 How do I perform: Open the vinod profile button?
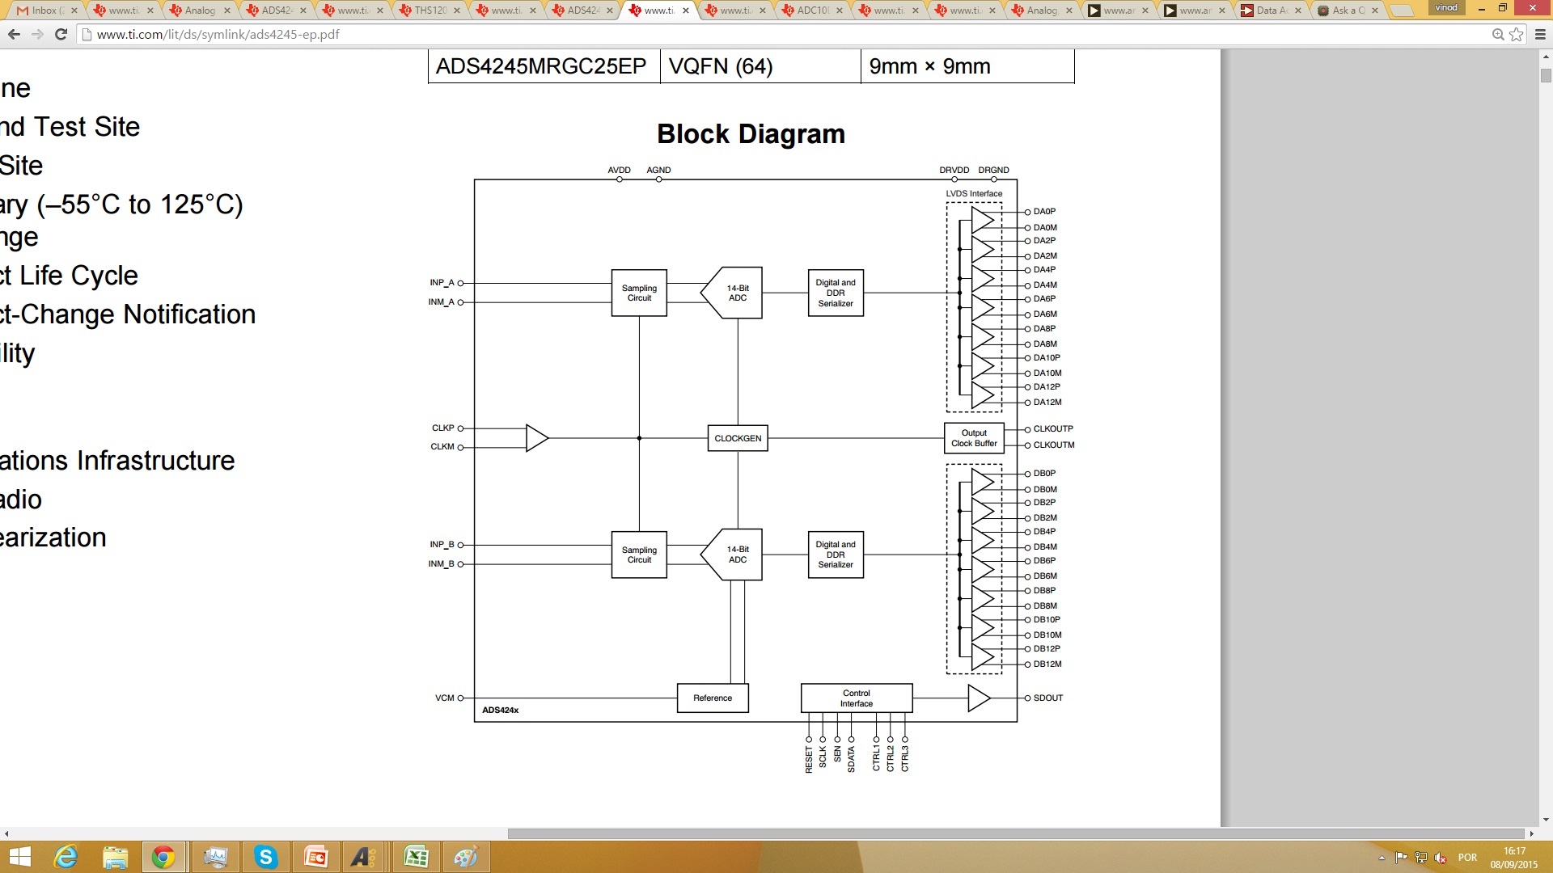coord(1446,7)
